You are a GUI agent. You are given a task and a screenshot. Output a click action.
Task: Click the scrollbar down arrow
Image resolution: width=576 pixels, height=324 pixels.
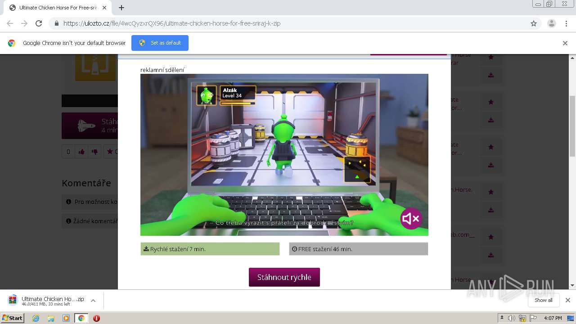(572, 285)
